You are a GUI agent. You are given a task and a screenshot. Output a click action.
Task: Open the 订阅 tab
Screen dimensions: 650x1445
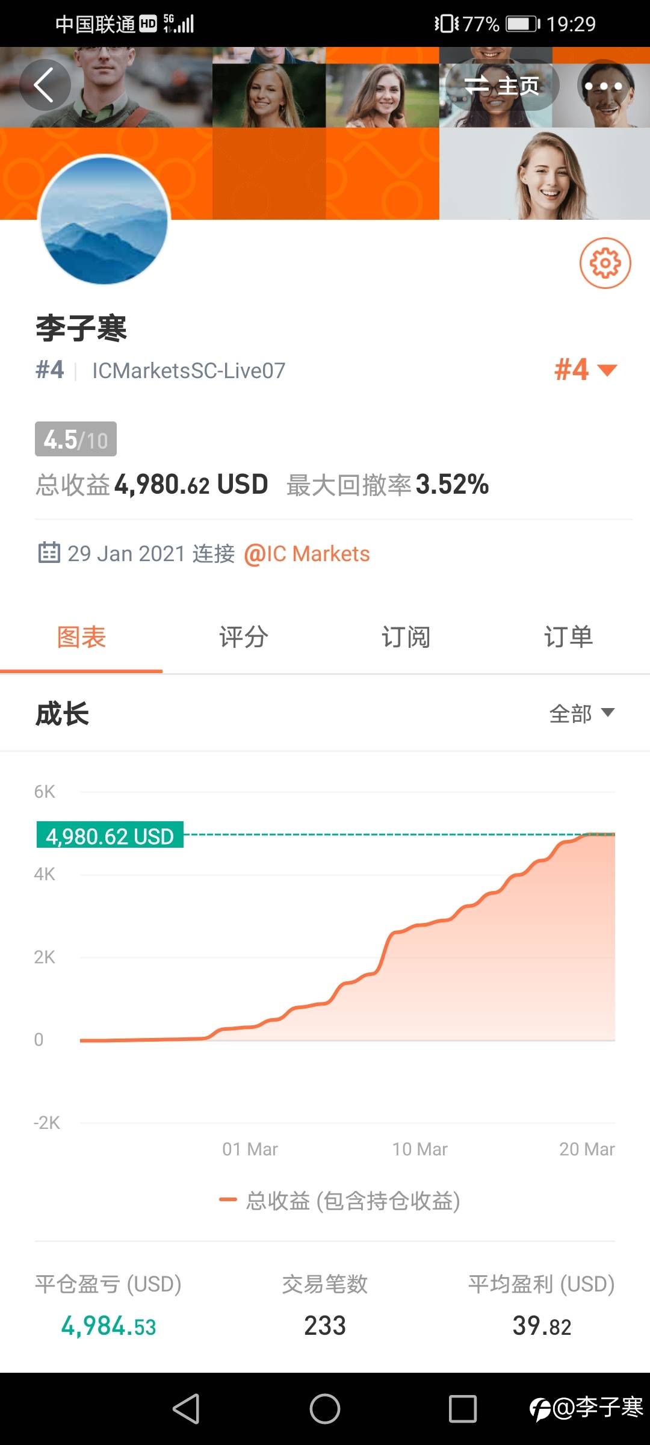coord(406,637)
